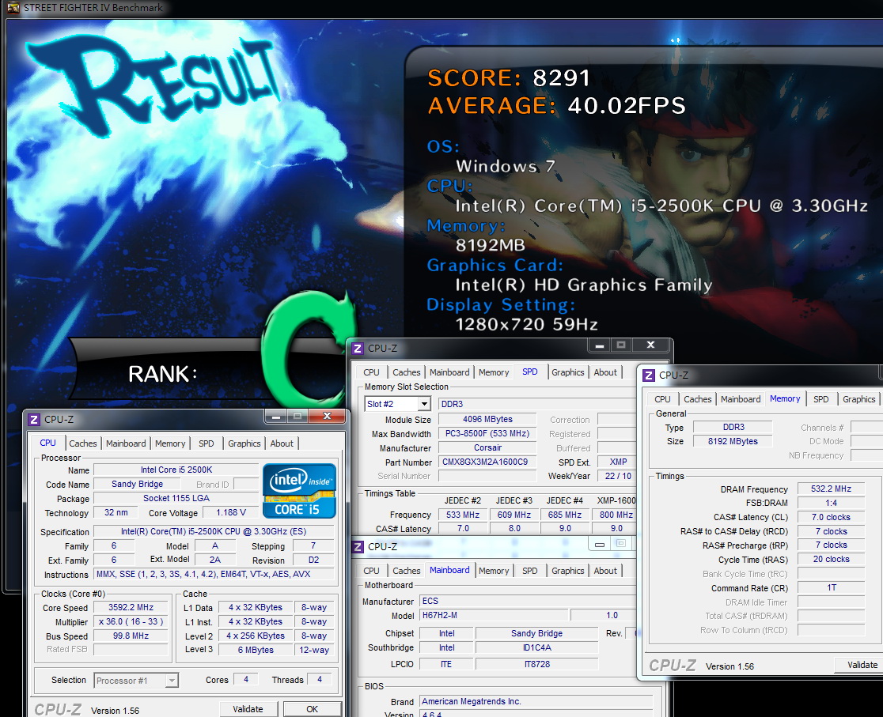Expand the Processor #1 selection dropdown
This screenshot has width=883, height=717.
[172, 681]
